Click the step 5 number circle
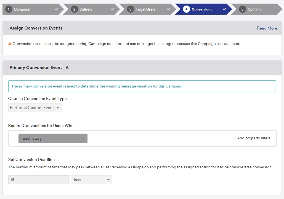This screenshot has height=199, width=284. point(242,9)
